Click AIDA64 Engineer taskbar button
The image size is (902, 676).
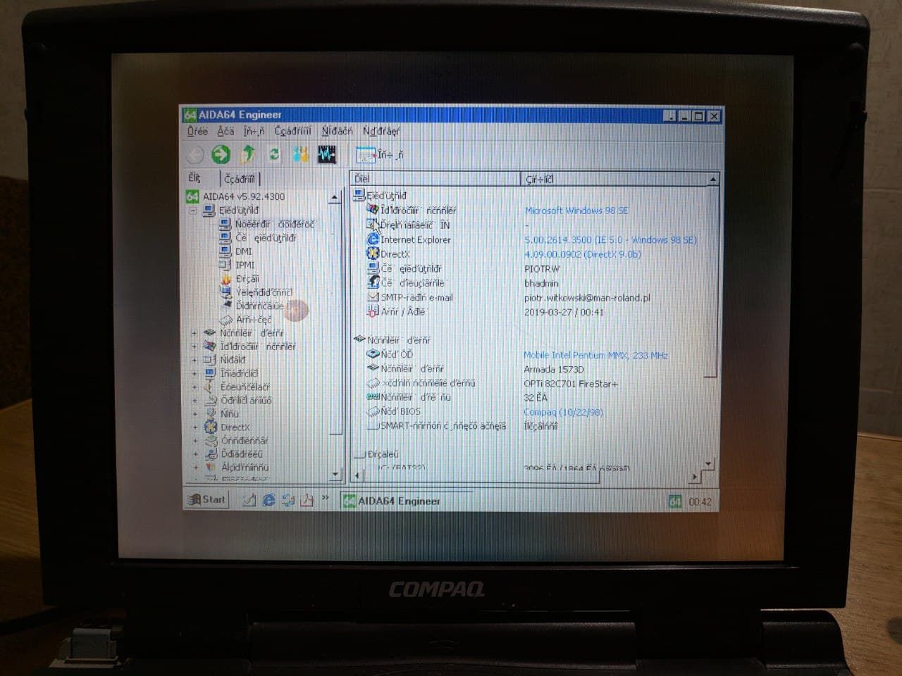click(x=405, y=501)
